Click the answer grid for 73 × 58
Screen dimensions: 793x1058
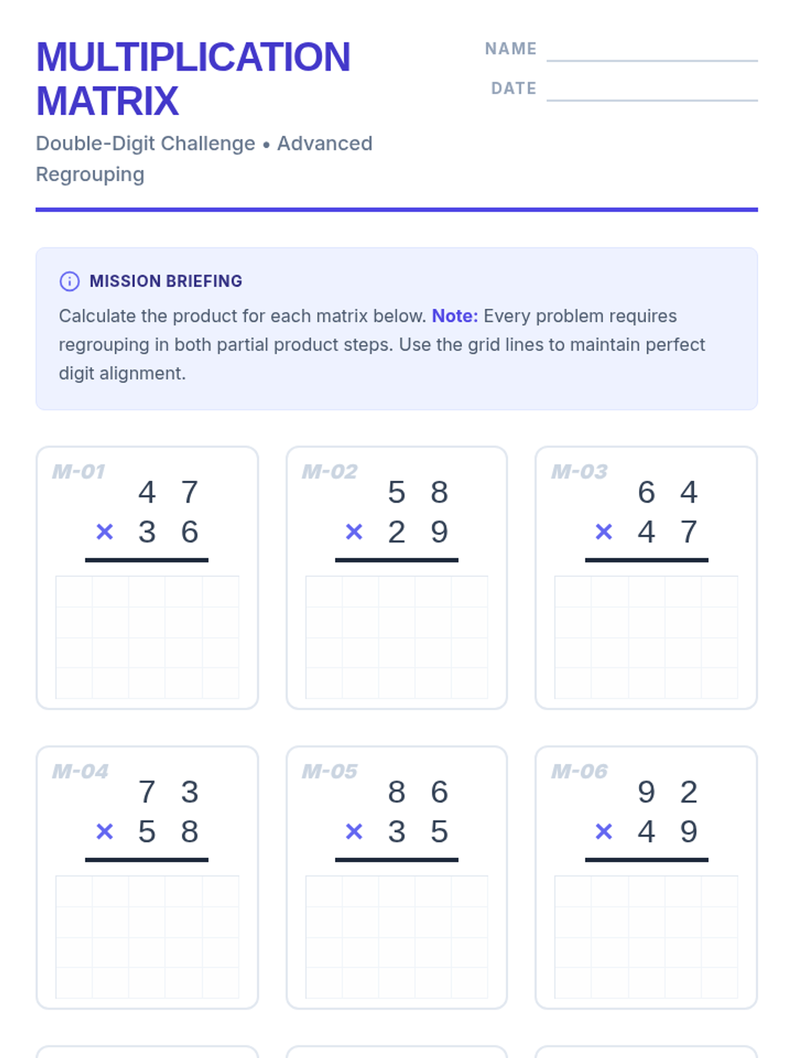(147, 936)
